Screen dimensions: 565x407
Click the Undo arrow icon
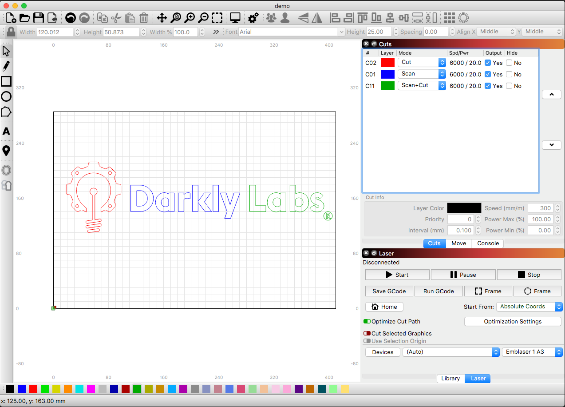pyautogui.click(x=70, y=18)
